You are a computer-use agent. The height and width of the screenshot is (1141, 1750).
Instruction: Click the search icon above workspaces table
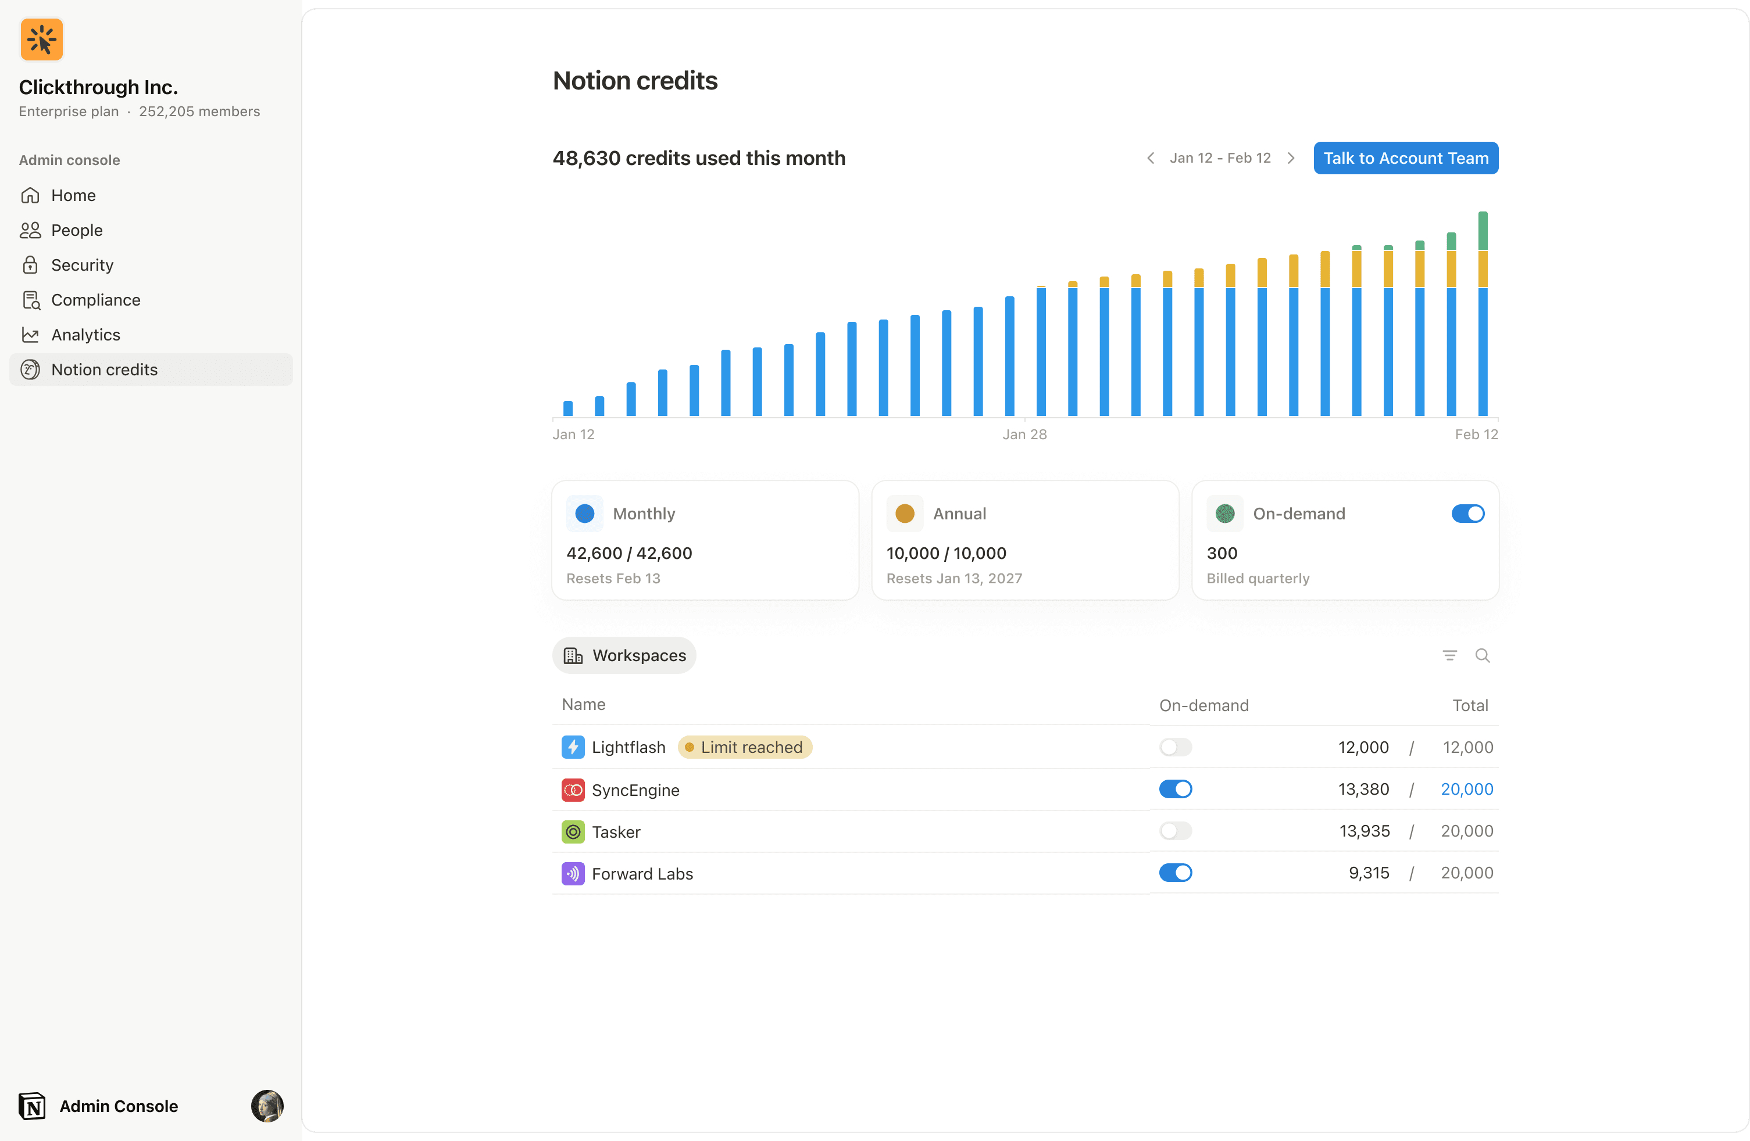coord(1483,655)
